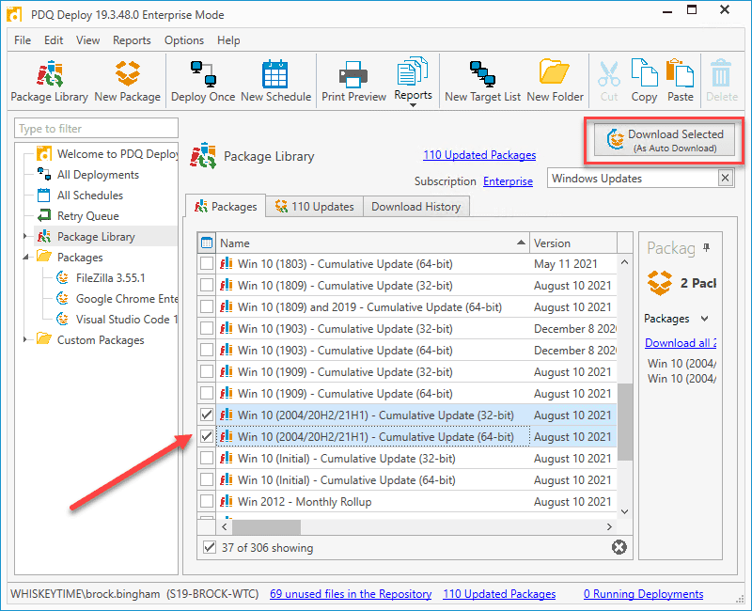Click the horizontal scrollbar thumb in package list
Image resolution: width=752 pixels, height=611 pixels.
pyautogui.click(x=267, y=526)
